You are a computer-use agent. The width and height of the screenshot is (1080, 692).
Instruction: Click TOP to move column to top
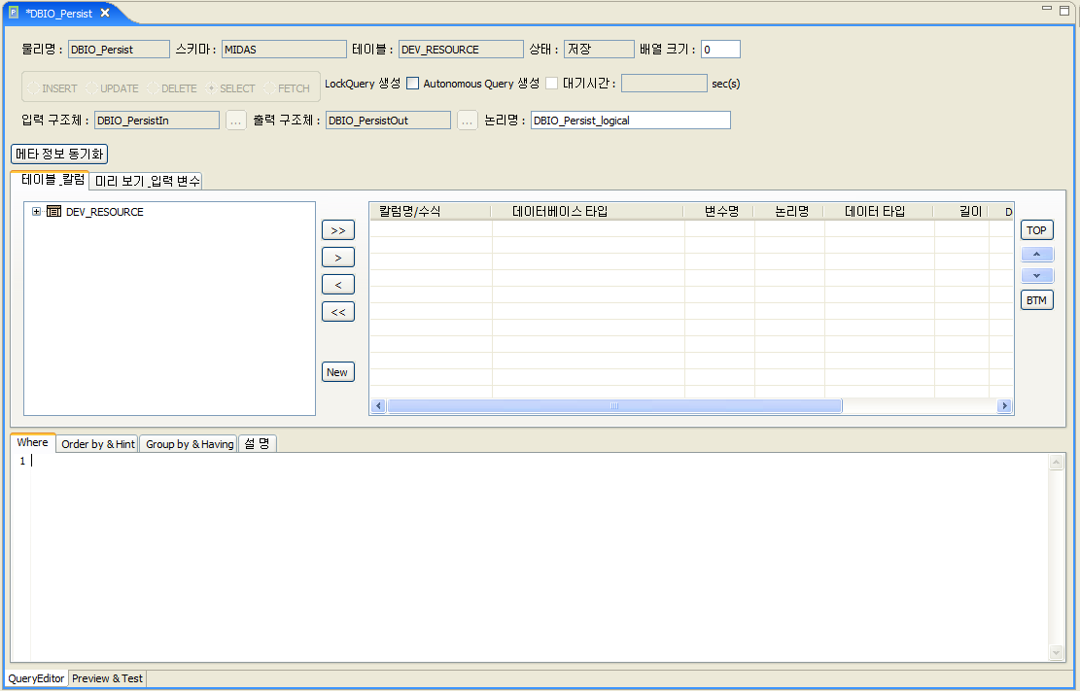click(x=1036, y=229)
